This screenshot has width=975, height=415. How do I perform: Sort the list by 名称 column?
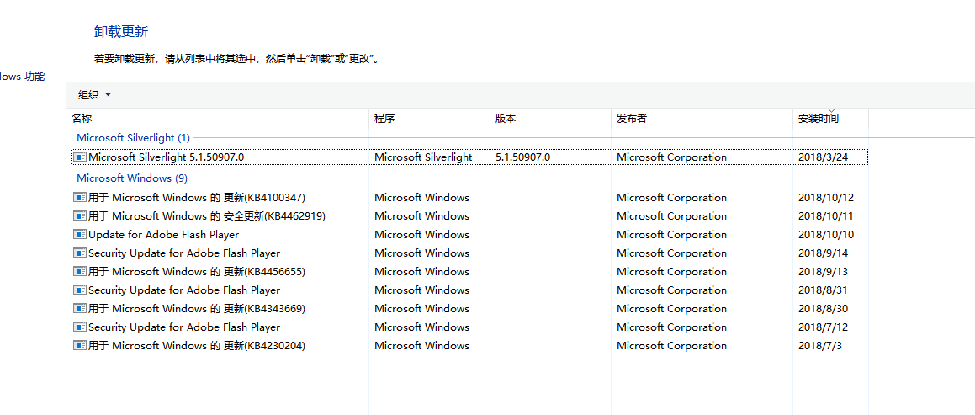[82, 119]
